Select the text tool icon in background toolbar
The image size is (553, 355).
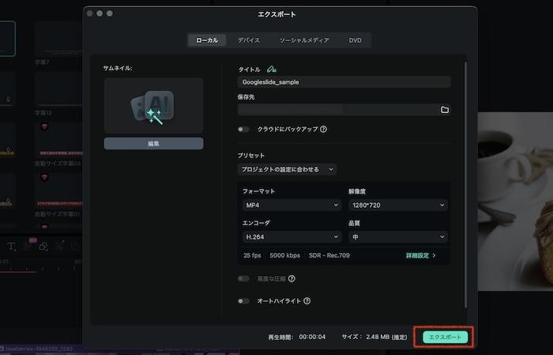tap(11, 247)
